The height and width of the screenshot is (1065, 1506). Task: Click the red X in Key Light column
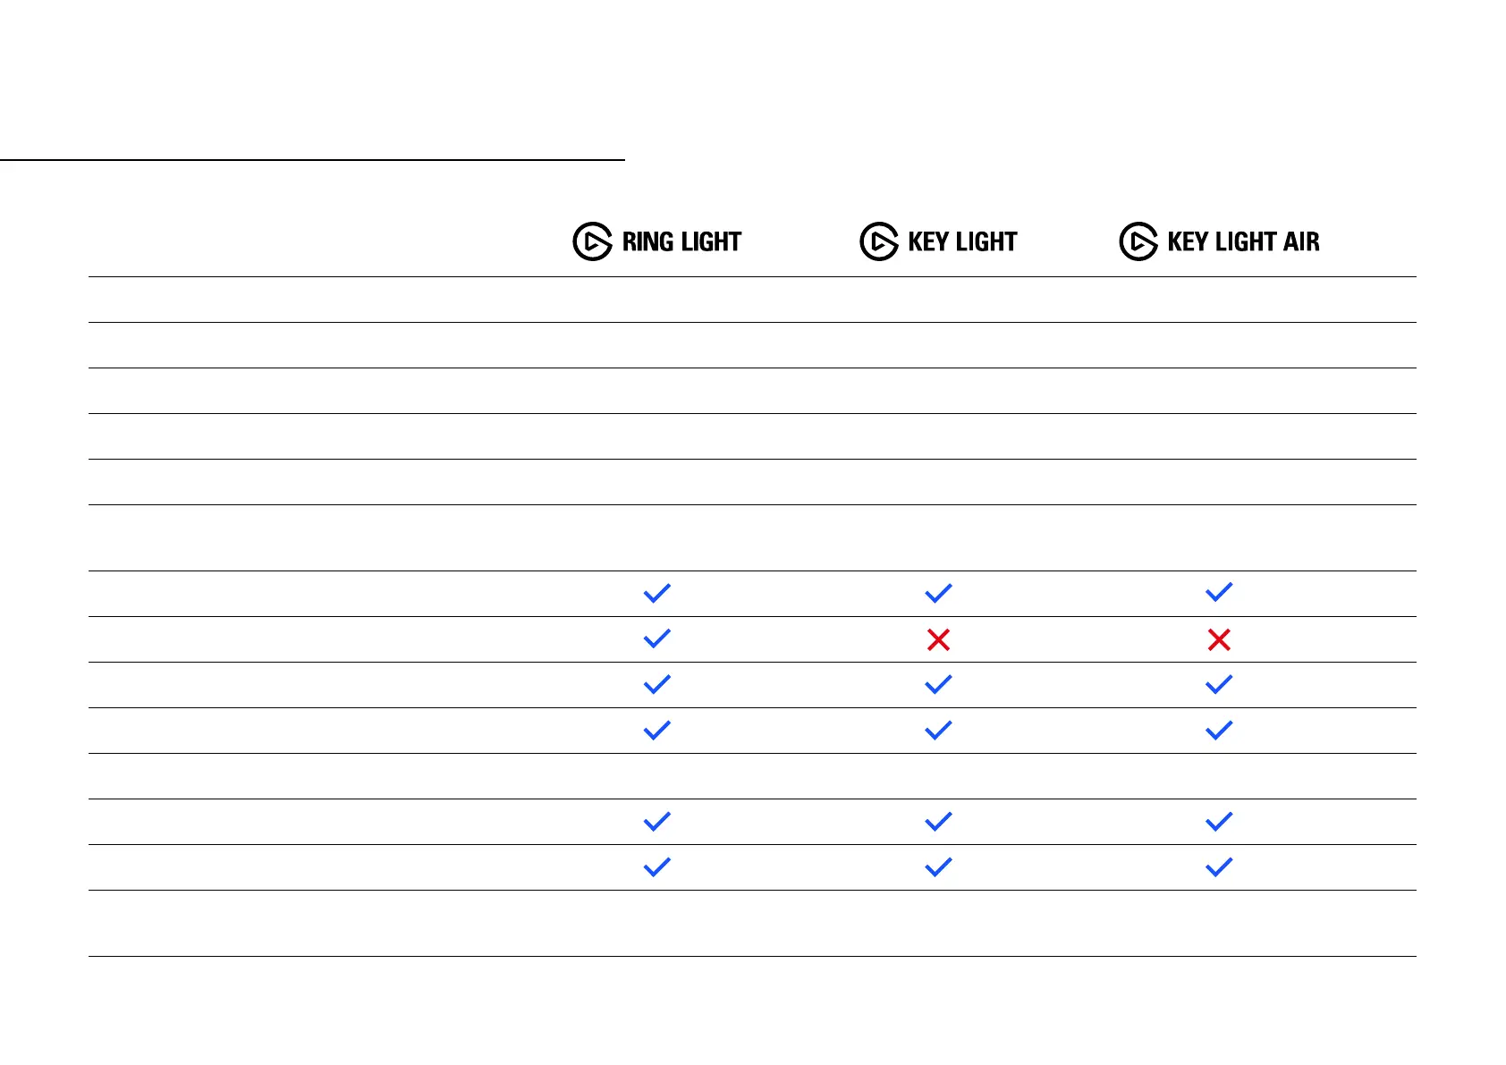938,639
